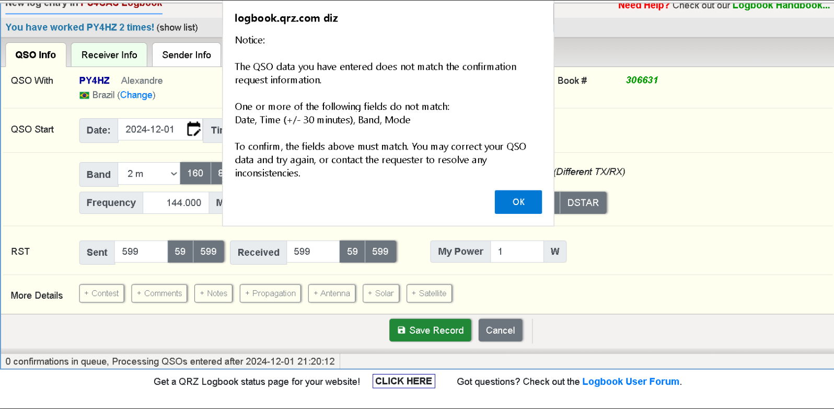The image size is (834, 409).
Task: Click the CLICK HERE status page button
Action: [x=404, y=381]
